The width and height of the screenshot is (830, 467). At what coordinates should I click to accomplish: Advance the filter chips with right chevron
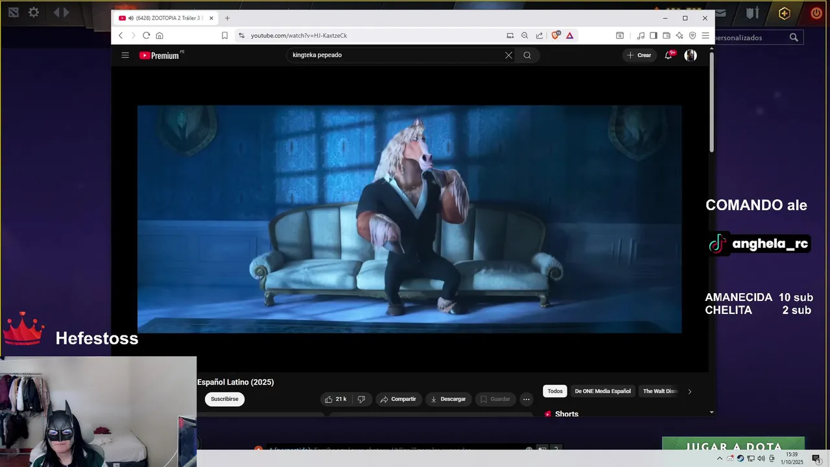click(689, 391)
